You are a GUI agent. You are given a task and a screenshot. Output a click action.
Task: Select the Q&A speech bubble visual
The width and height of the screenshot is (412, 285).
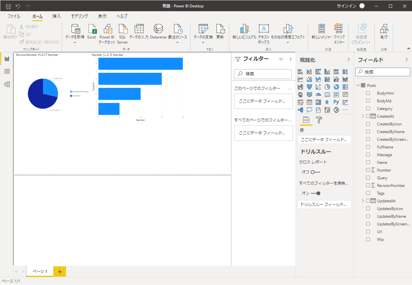point(309,110)
